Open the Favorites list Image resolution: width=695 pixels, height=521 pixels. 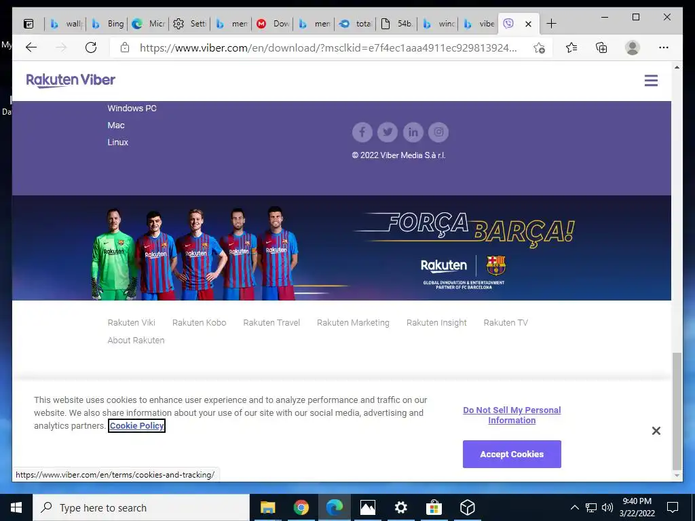coord(571,47)
